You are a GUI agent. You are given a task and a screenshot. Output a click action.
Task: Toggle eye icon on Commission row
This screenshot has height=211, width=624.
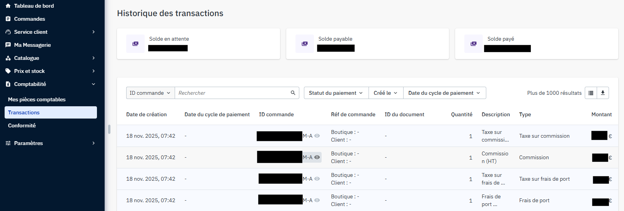pyautogui.click(x=317, y=157)
